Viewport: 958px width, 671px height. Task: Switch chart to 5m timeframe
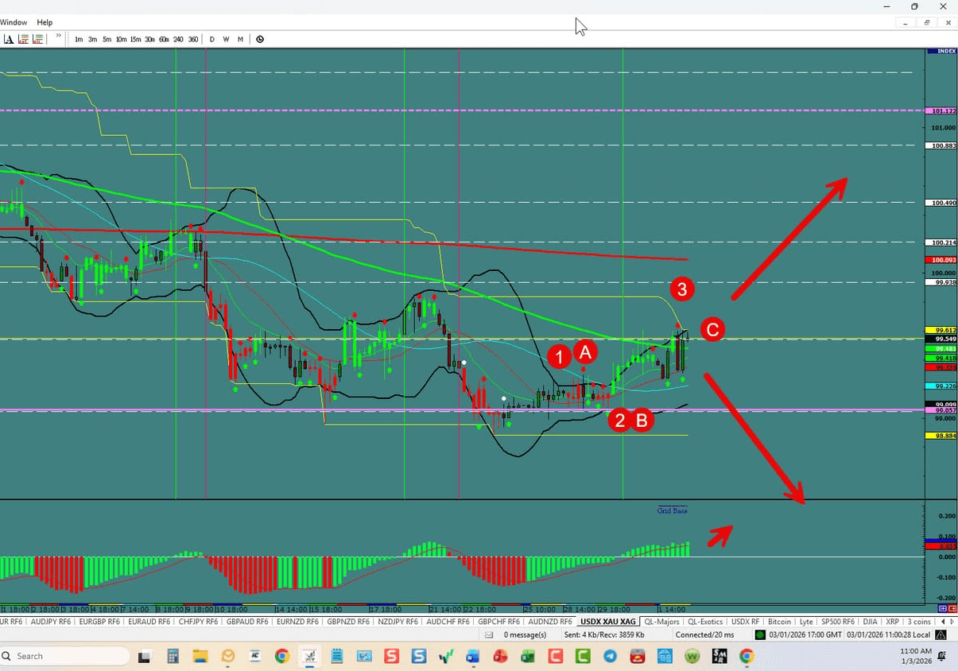point(107,39)
